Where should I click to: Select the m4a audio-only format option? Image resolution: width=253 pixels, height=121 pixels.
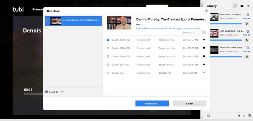[108, 73]
